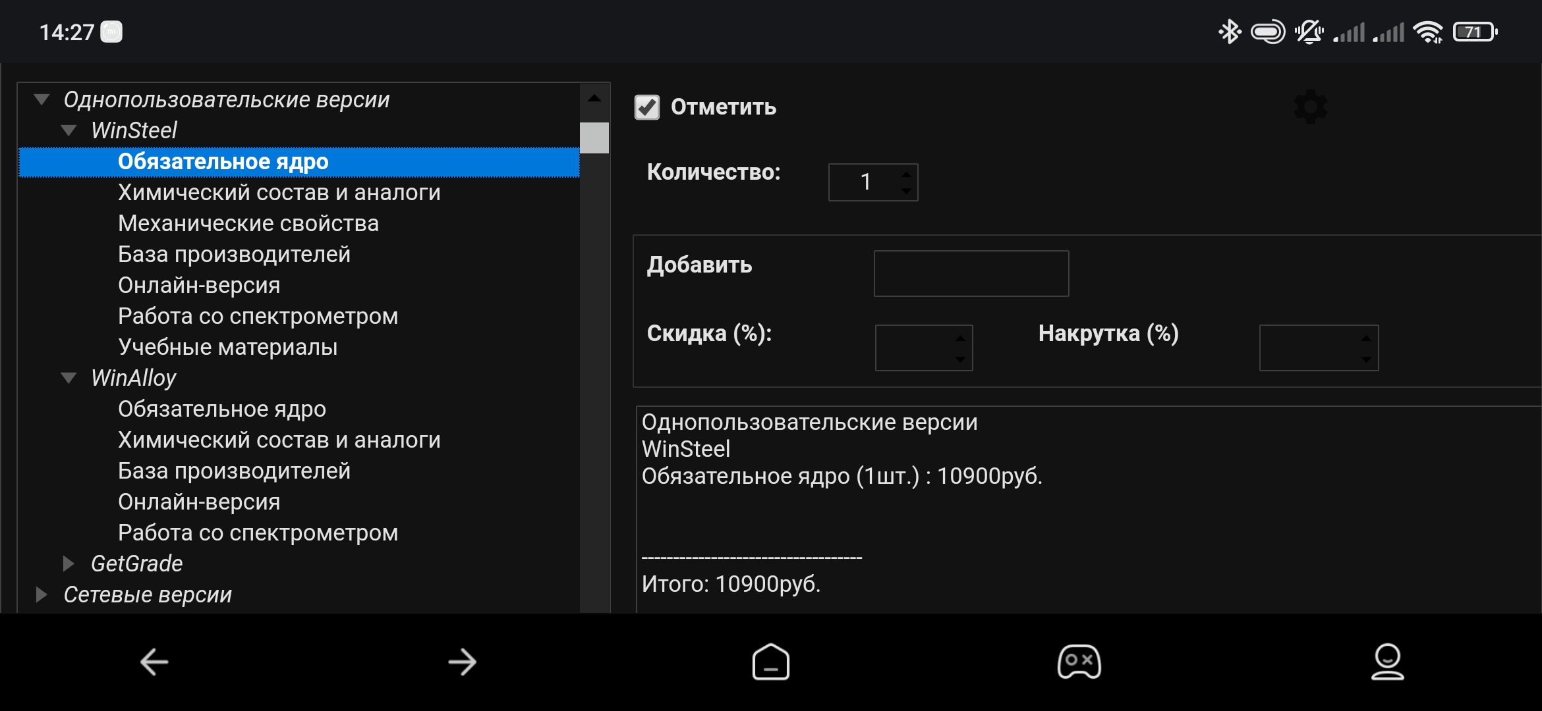Open the user profile icon

(x=1387, y=662)
